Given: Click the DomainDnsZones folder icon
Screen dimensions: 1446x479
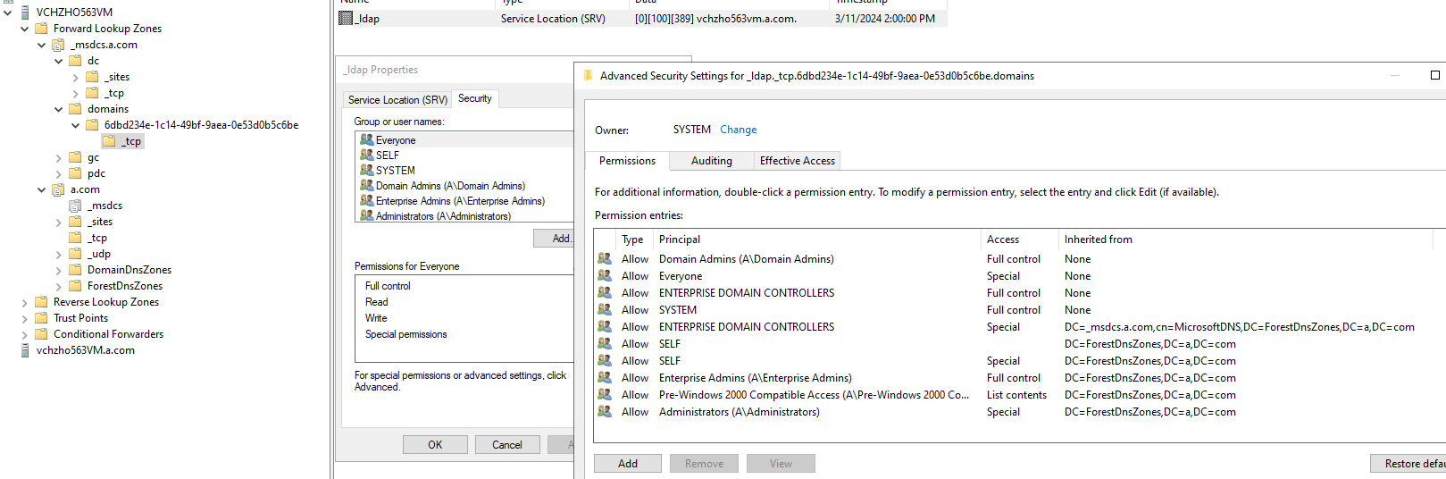Looking at the screenshot, I should (75, 270).
